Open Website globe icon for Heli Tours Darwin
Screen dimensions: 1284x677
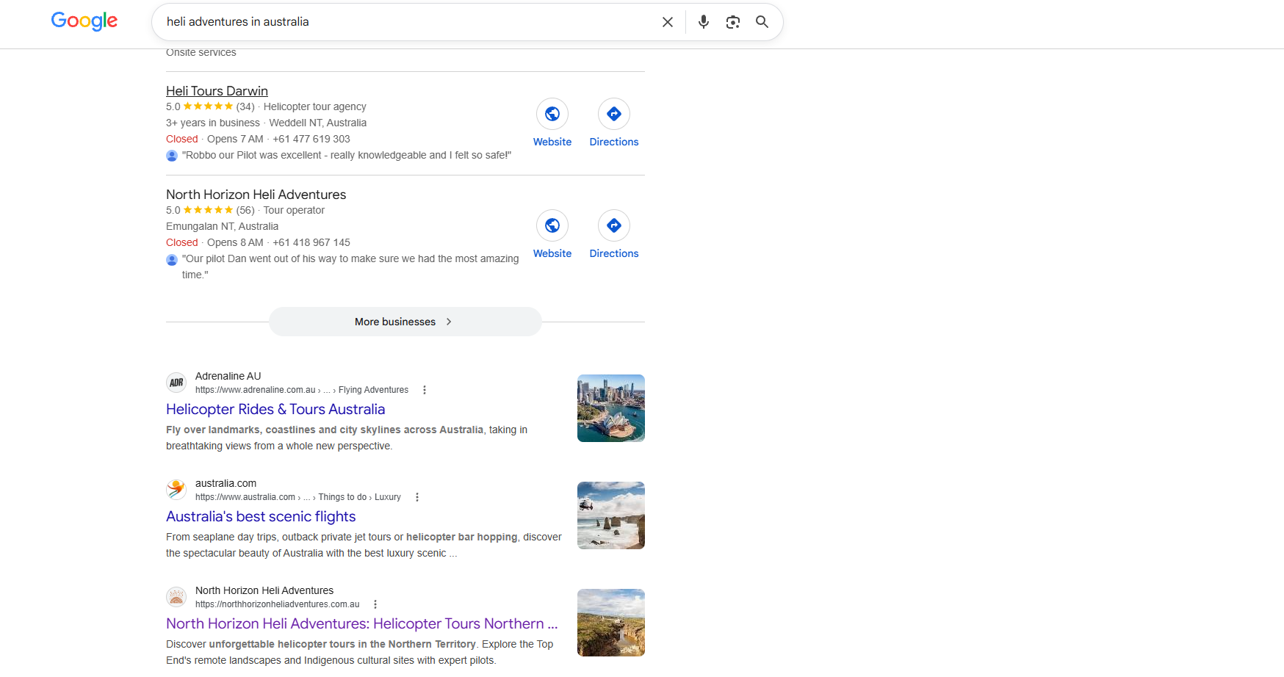click(x=552, y=114)
